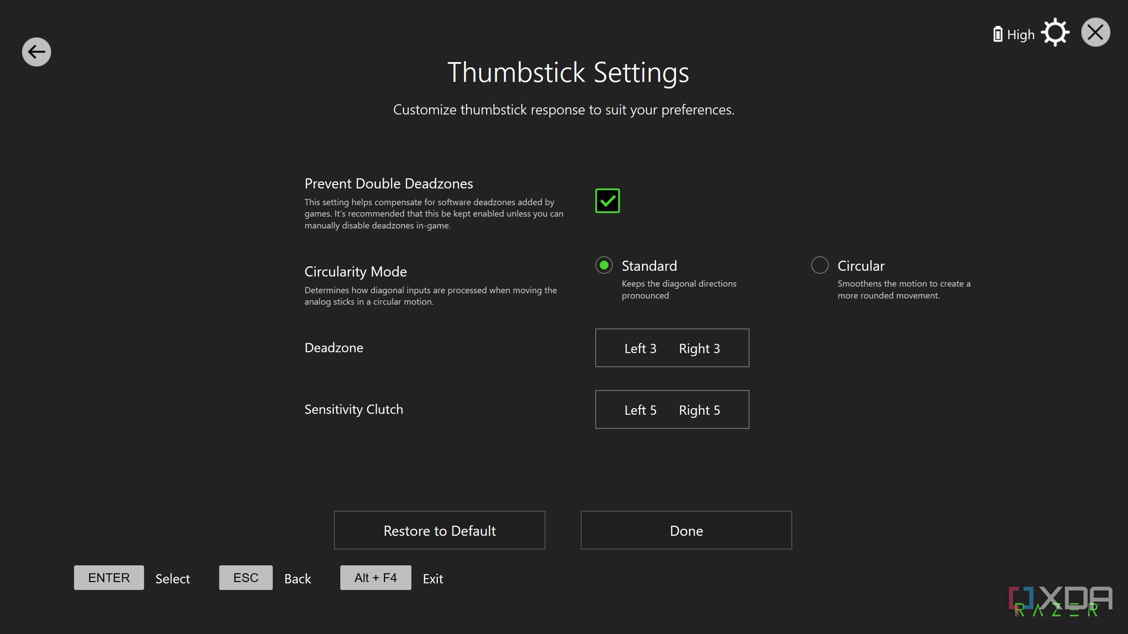Select Circular circularity mode
The width and height of the screenshot is (1128, 634).
[x=820, y=265]
